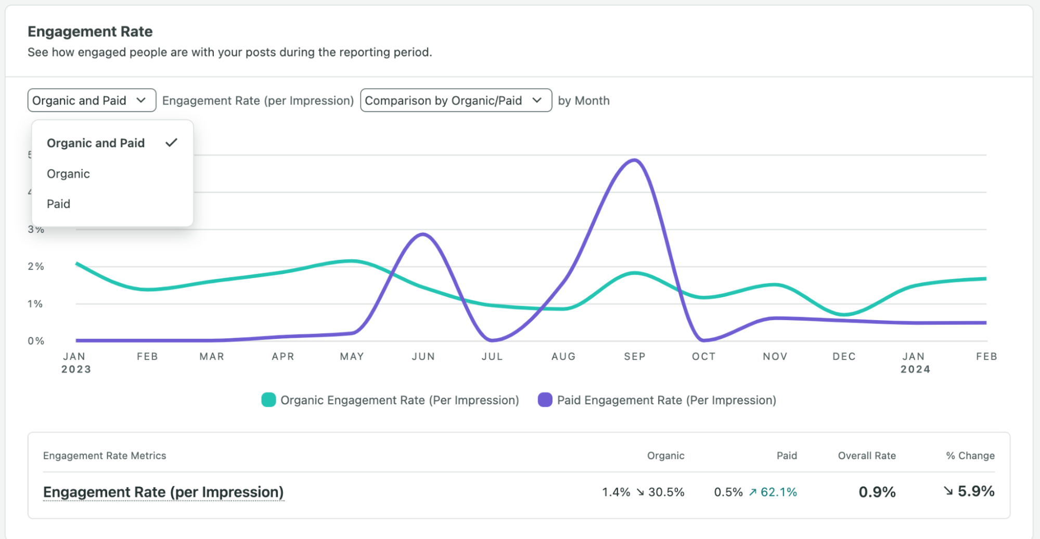This screenshot has width=1040, height=539.
Task: Click the Engagement Rate (per Impression) metric link
Action: [x=163, y=492]
